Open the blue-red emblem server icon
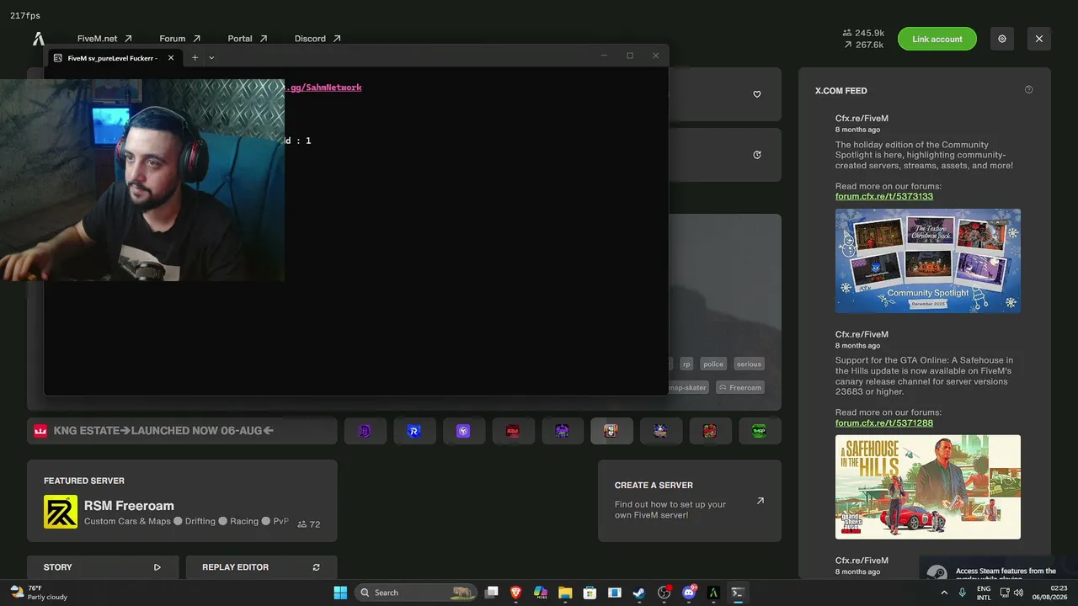 coord(660,431)
